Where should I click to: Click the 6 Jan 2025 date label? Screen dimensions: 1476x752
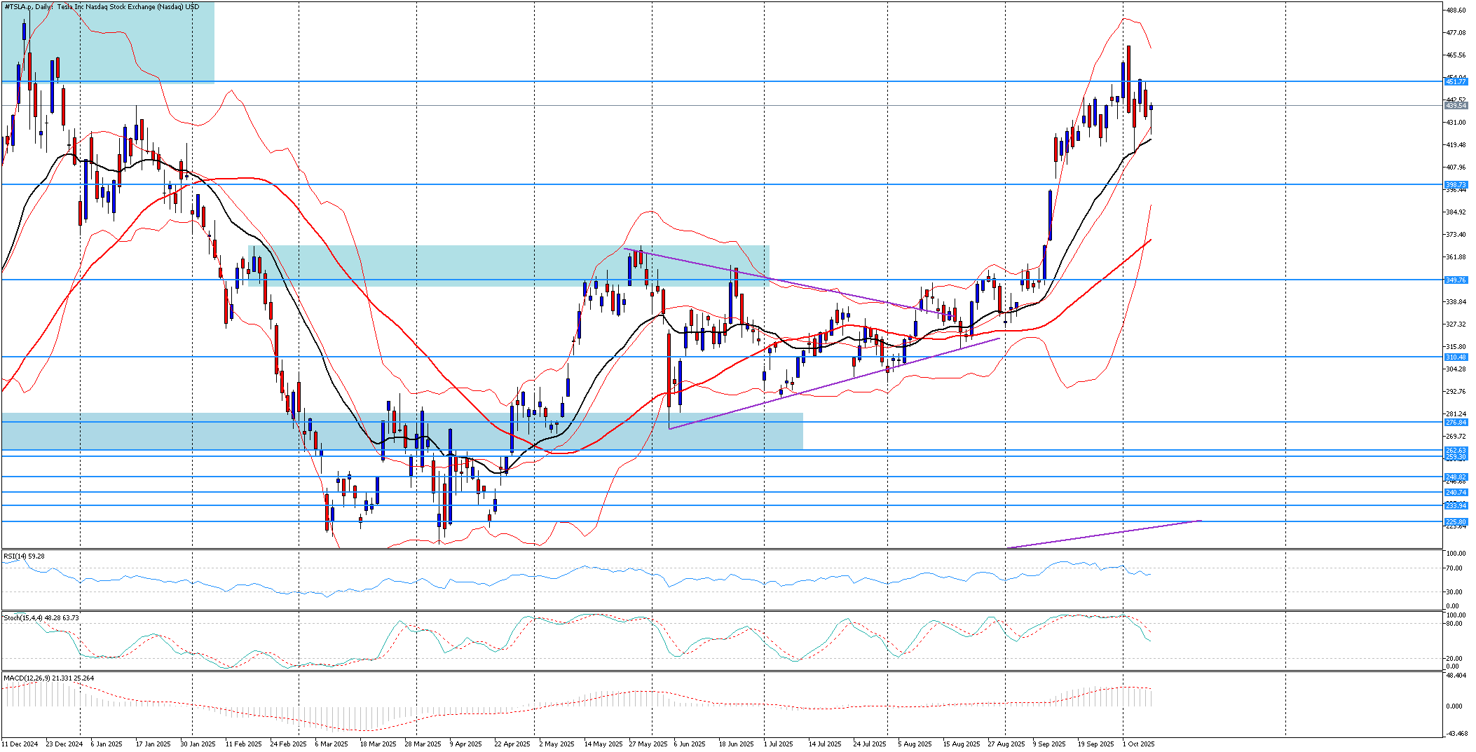click(107, 744)
